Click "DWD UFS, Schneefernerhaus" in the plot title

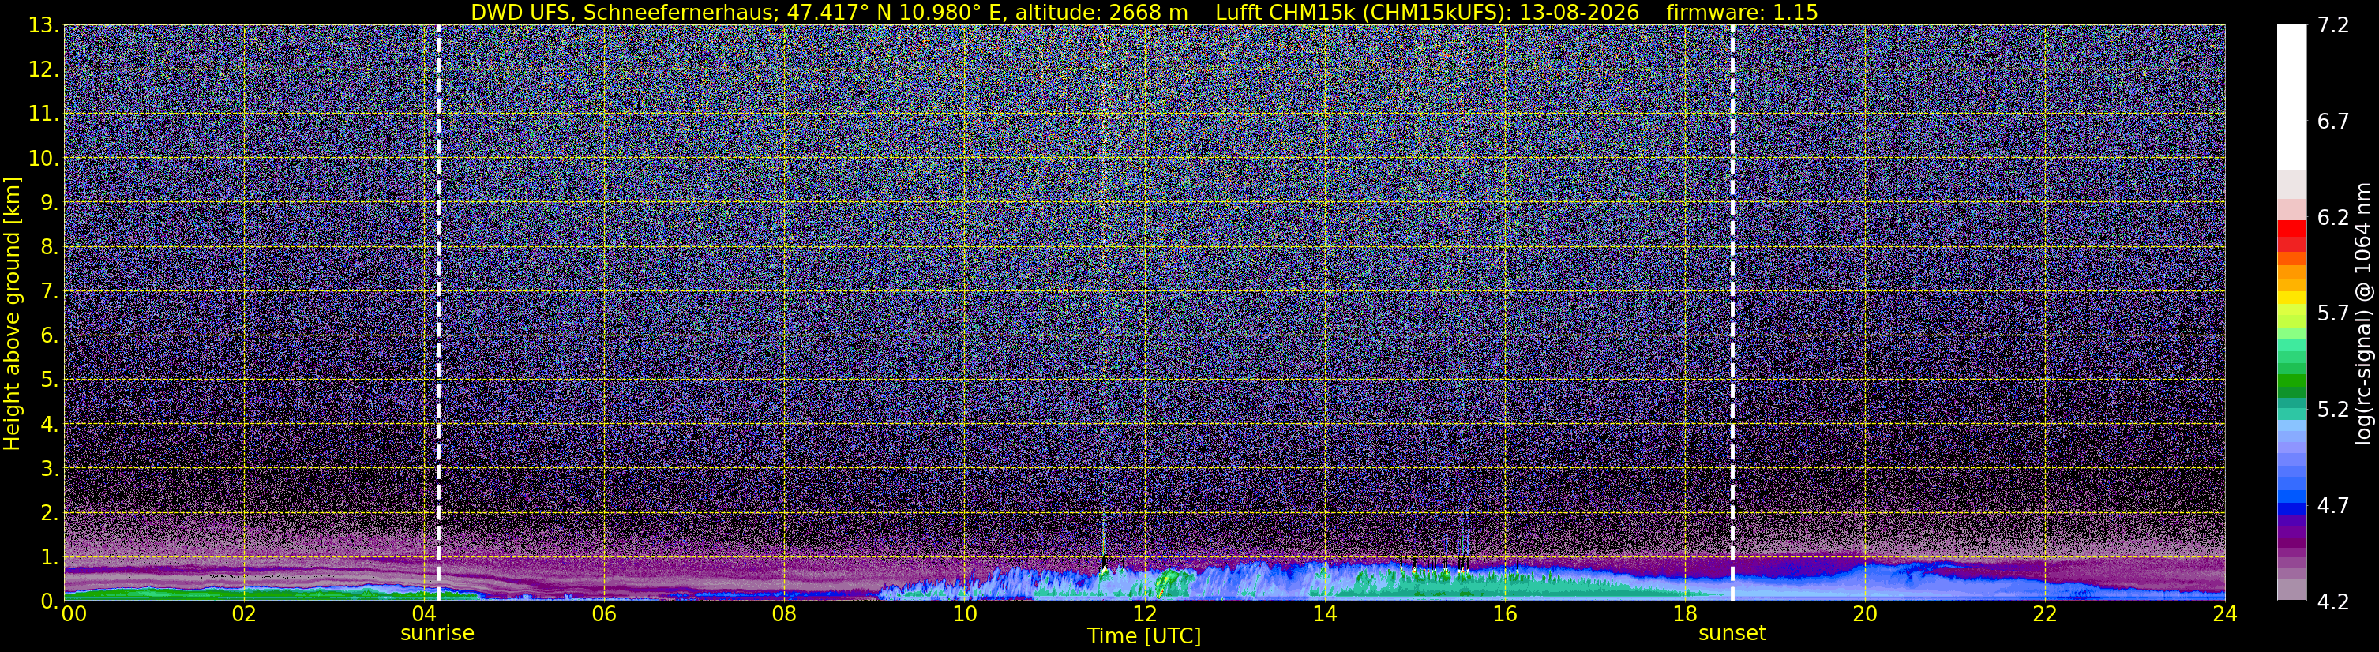(625, 12)
